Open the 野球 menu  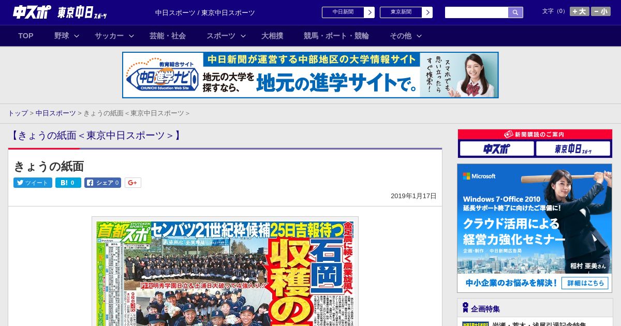point(62,36)
